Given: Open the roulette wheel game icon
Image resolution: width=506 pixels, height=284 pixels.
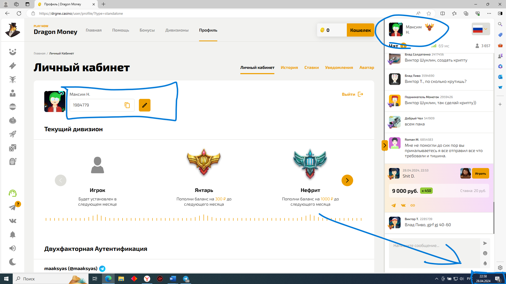Looking at the screenshot, I should click(x=13, y=120).
